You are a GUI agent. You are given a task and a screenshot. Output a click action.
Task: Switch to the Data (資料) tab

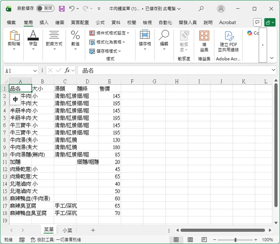click(x=116, y=22)
